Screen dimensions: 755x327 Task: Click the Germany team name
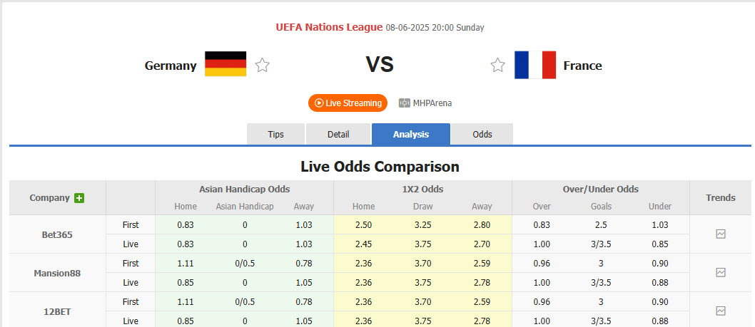[171, 66]
